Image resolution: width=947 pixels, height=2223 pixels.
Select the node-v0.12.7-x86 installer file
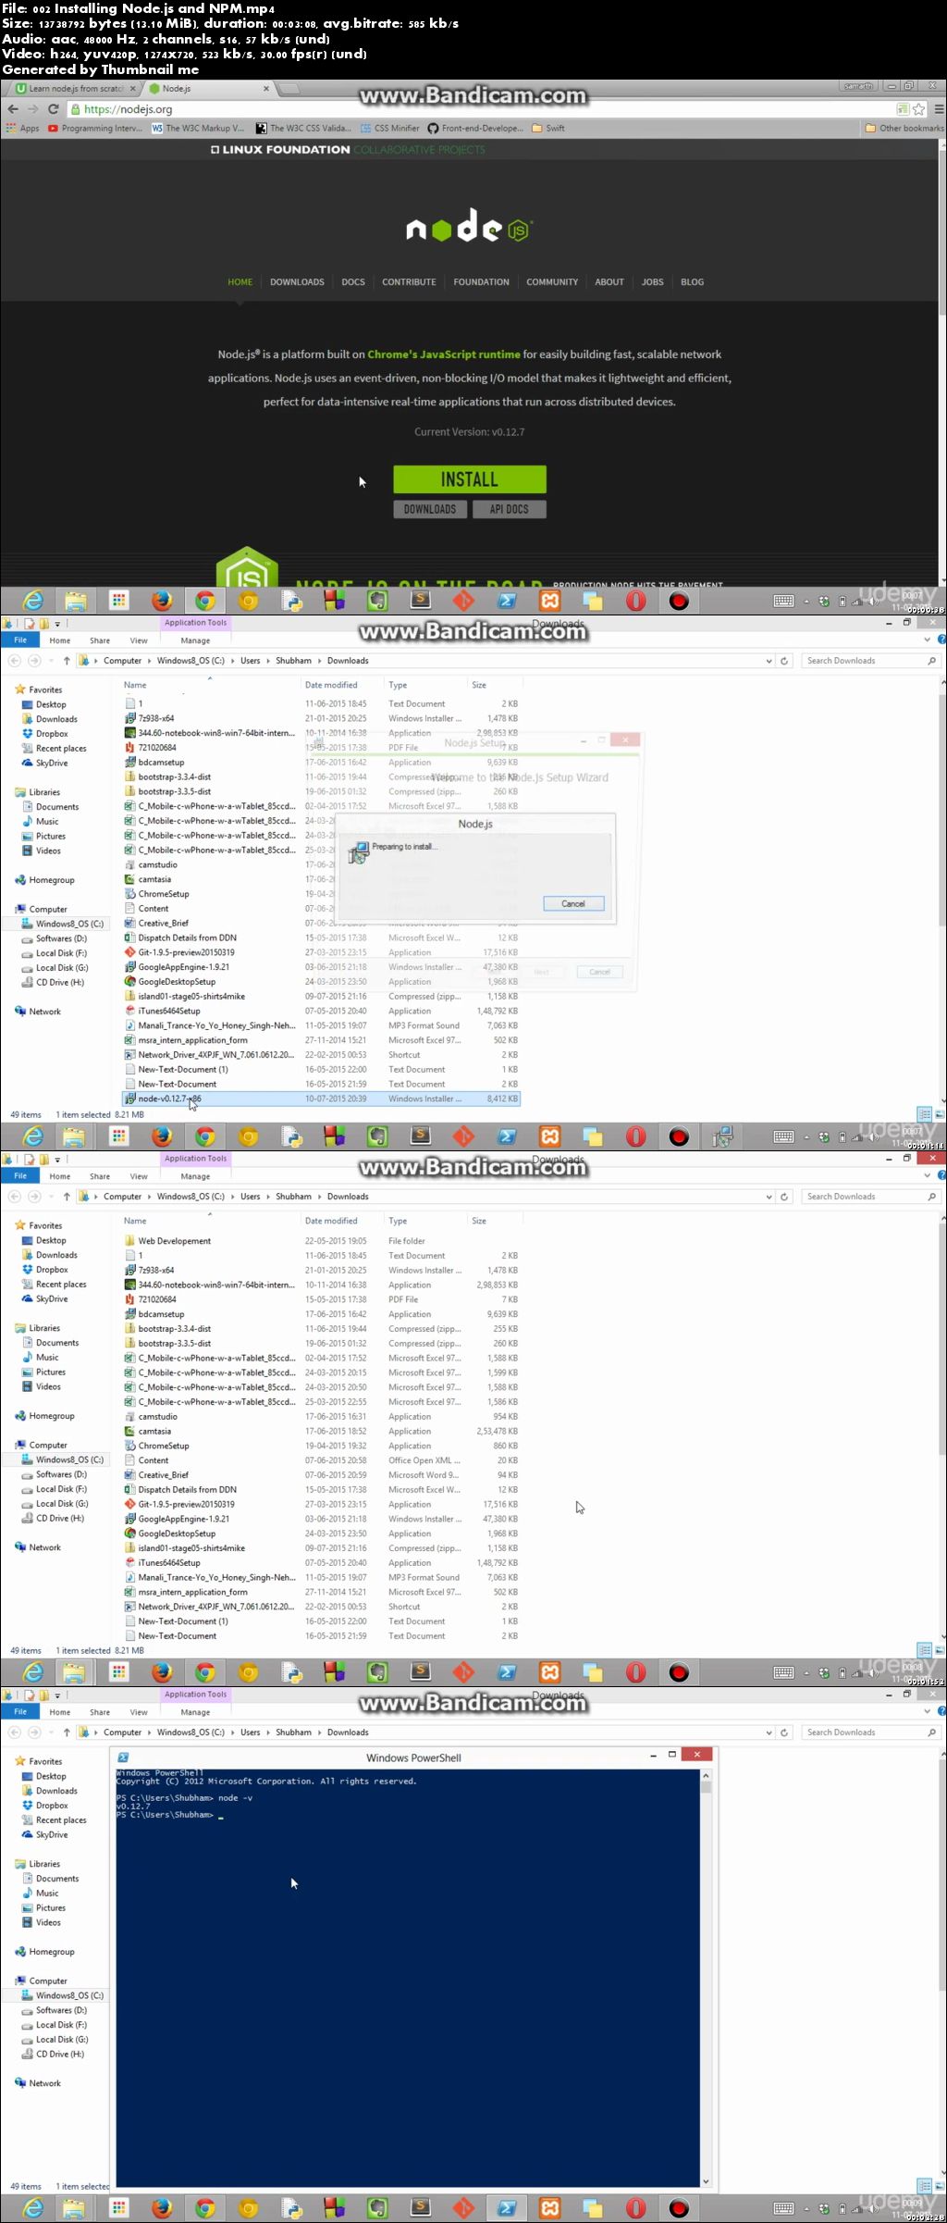(321, 1099)
